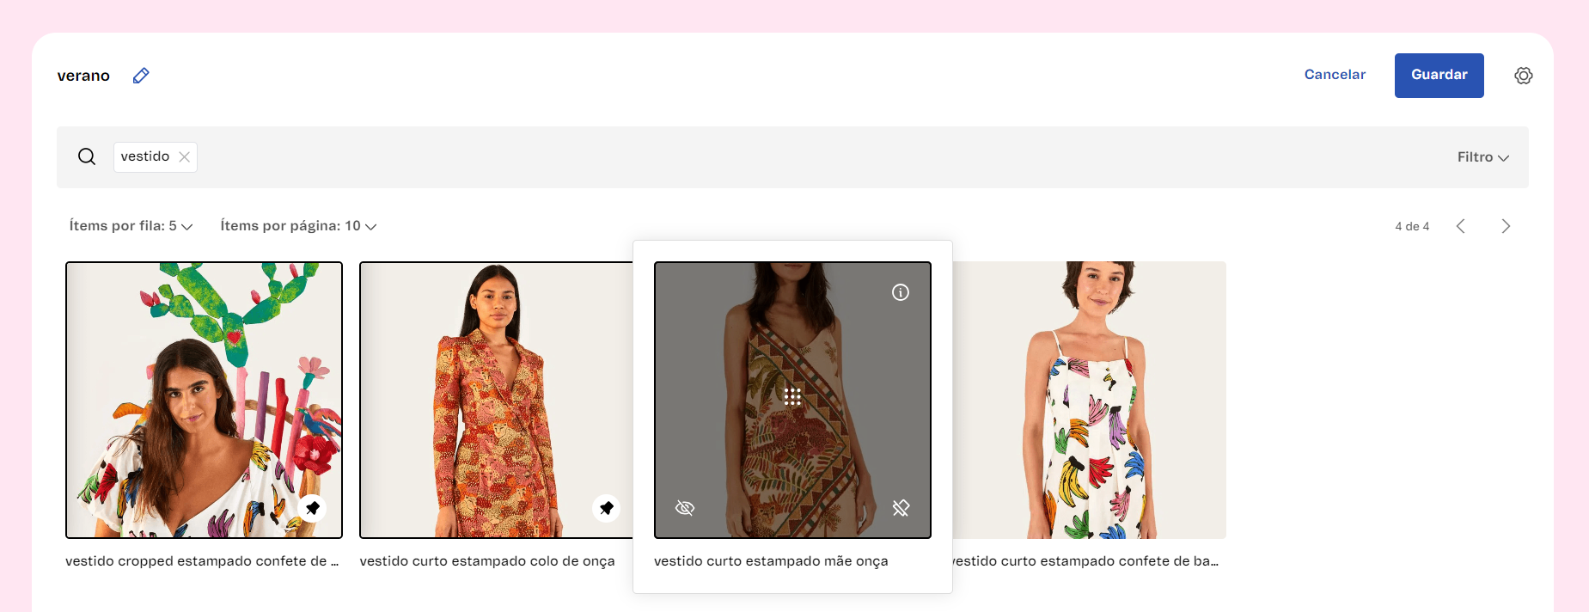Go to next page arrow
Viewport: 1589px width, 612px height.
coord(1505,226)
